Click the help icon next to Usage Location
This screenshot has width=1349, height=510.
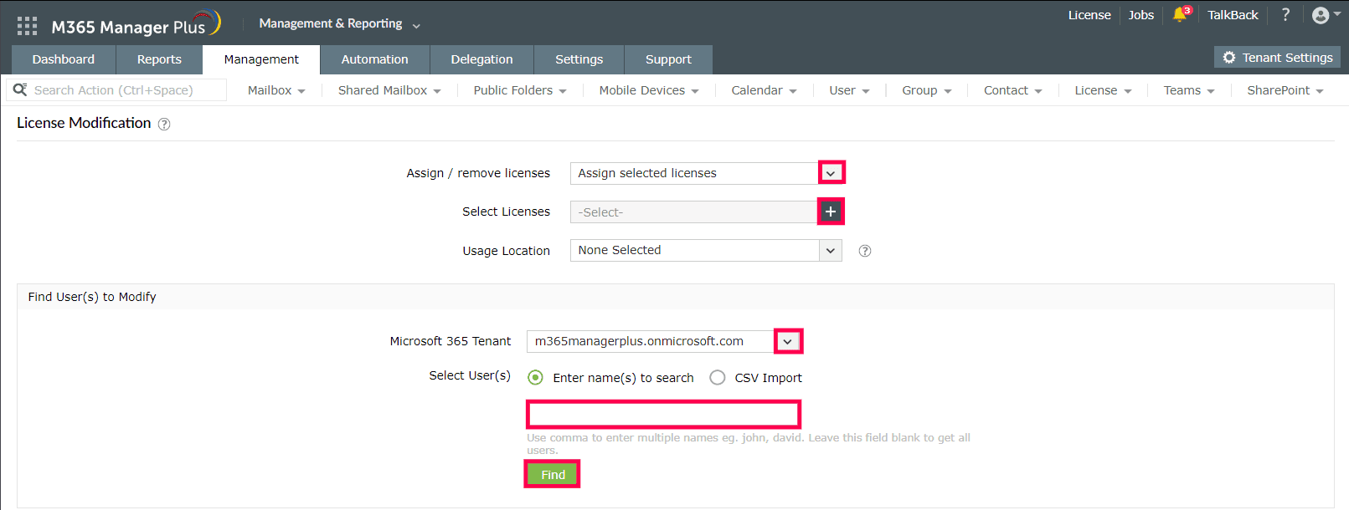click(865, 251)
